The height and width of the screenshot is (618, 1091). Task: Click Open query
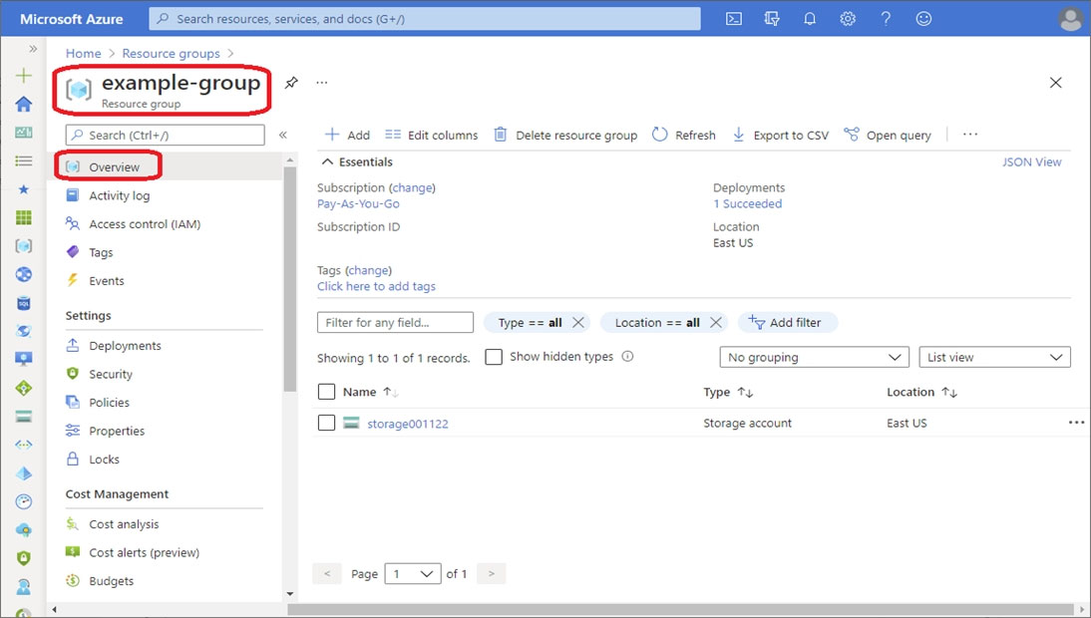pyautogui.click(x=888, y=135)
